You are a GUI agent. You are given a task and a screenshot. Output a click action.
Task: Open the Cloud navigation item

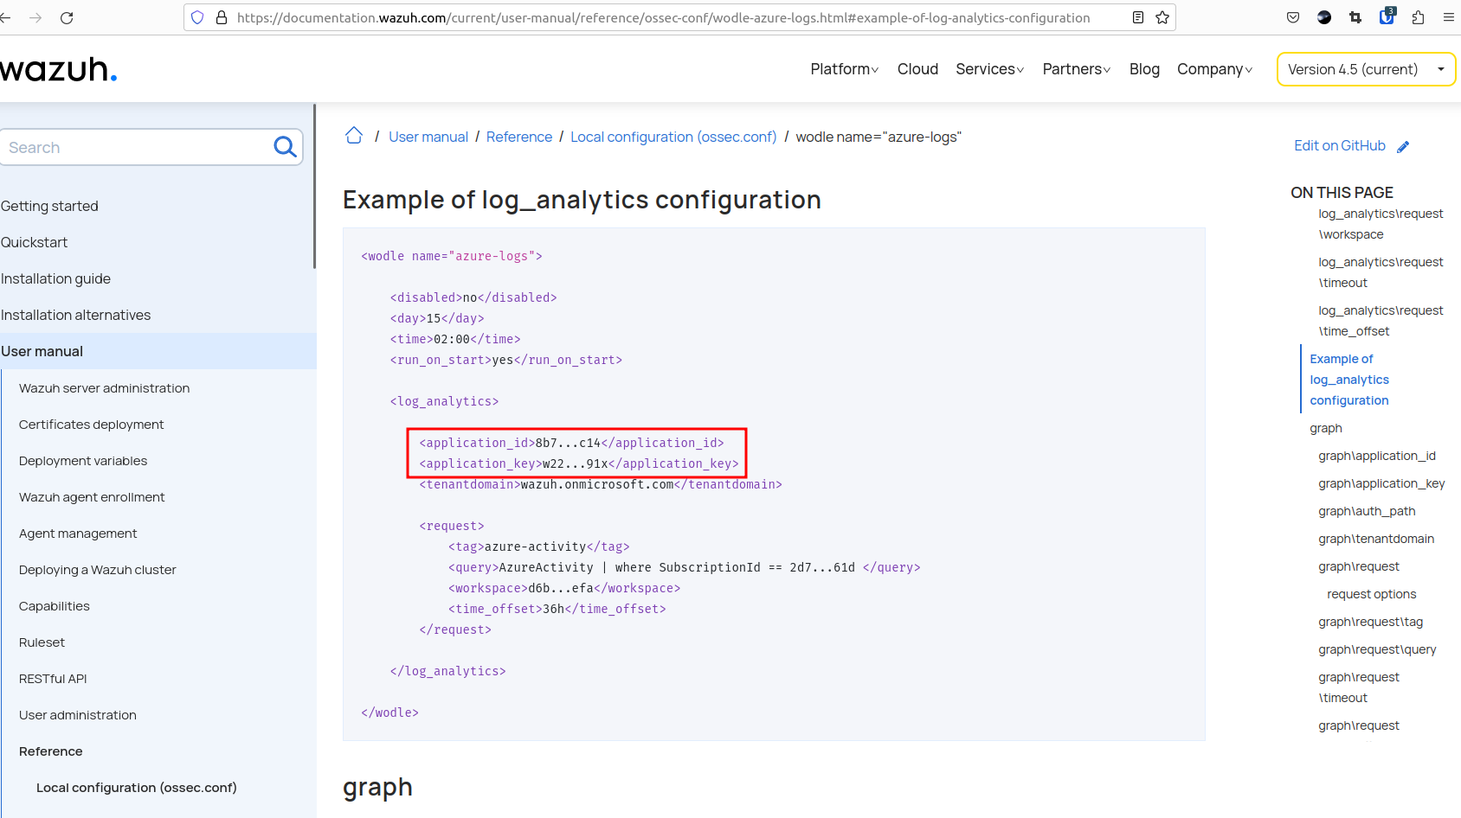click(917, 69)
